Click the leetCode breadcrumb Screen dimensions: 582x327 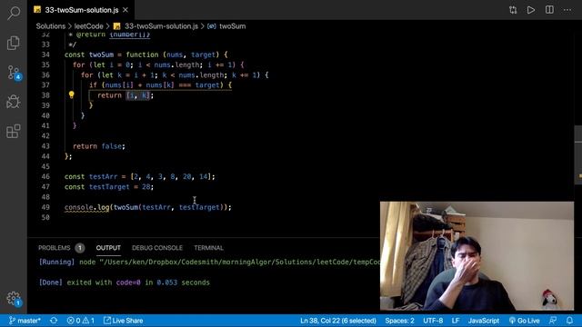click(89, 26)
